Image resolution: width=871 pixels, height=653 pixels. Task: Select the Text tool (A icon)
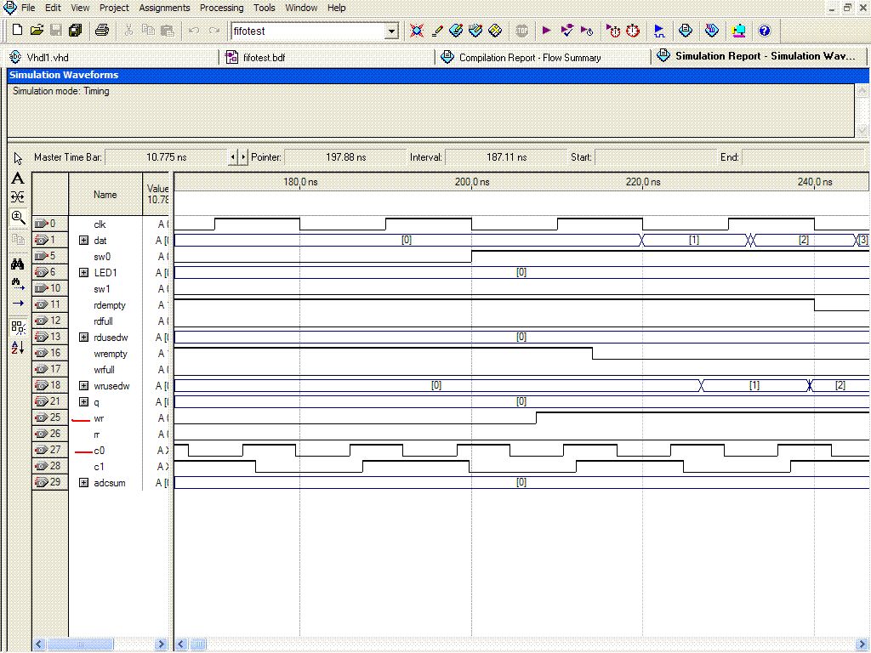(18, 179)
